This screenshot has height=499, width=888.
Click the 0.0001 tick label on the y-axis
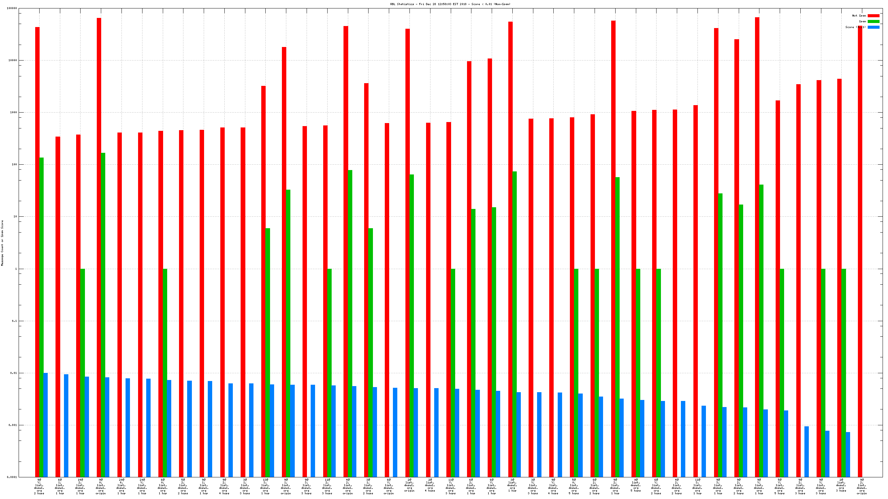[x=13, y=477]
